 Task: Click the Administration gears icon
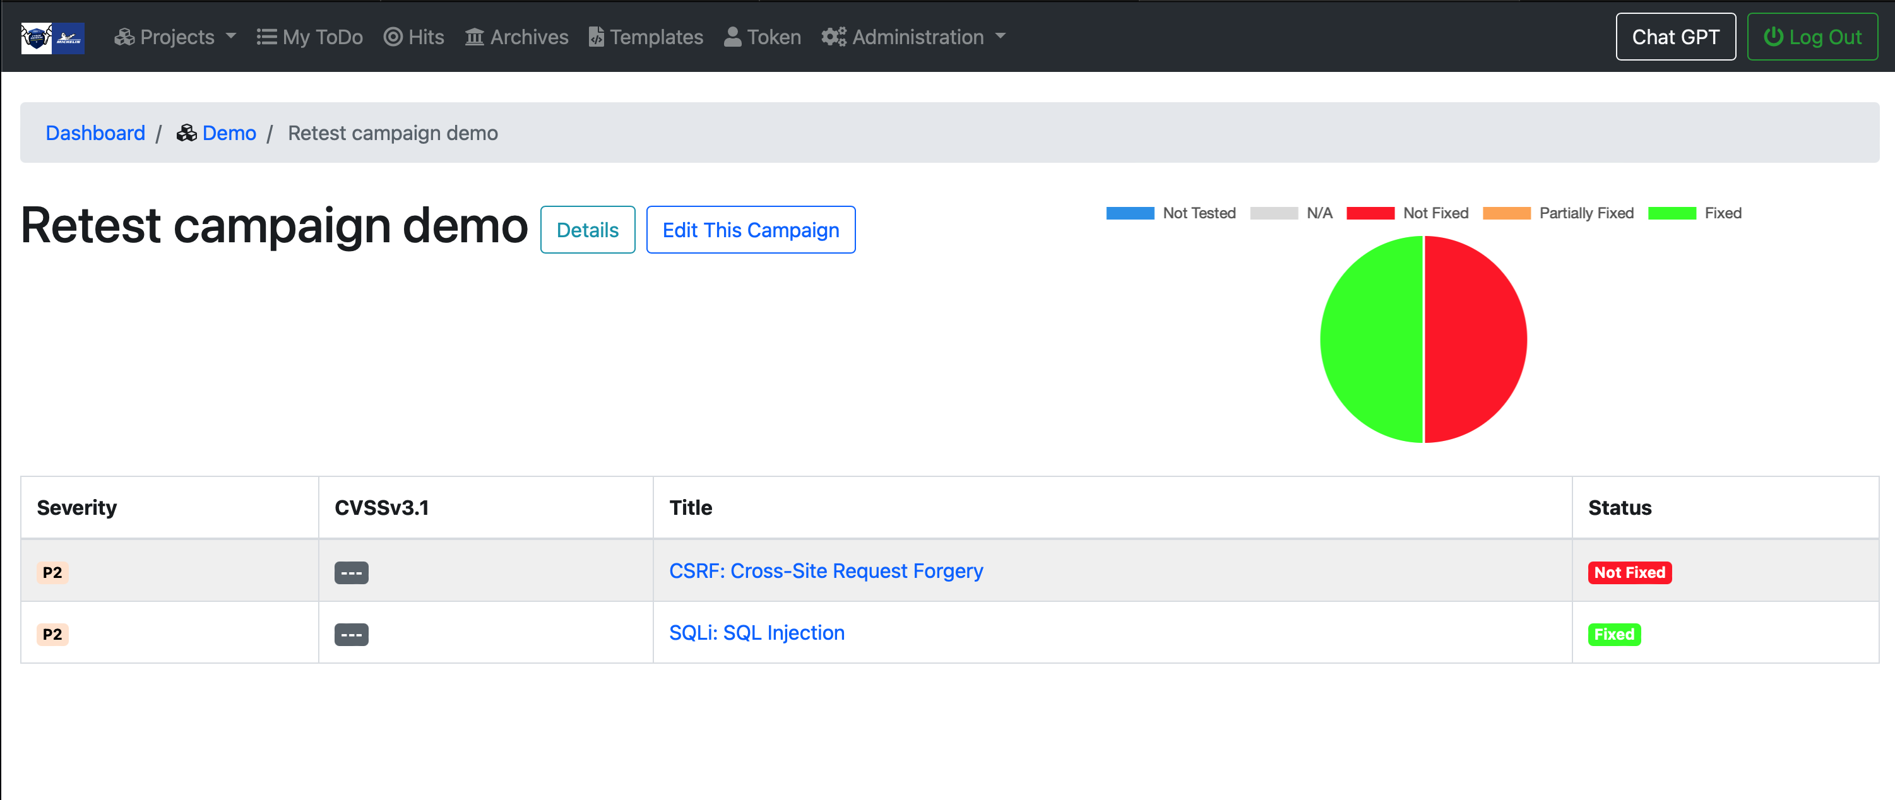tap(833, 37)
